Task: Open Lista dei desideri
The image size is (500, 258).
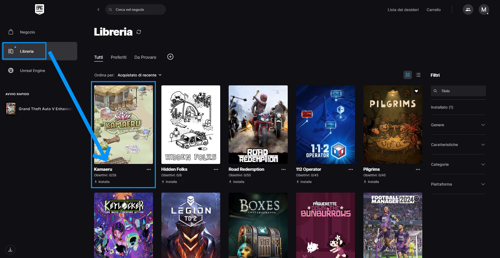Action: (x=403, y=10)
